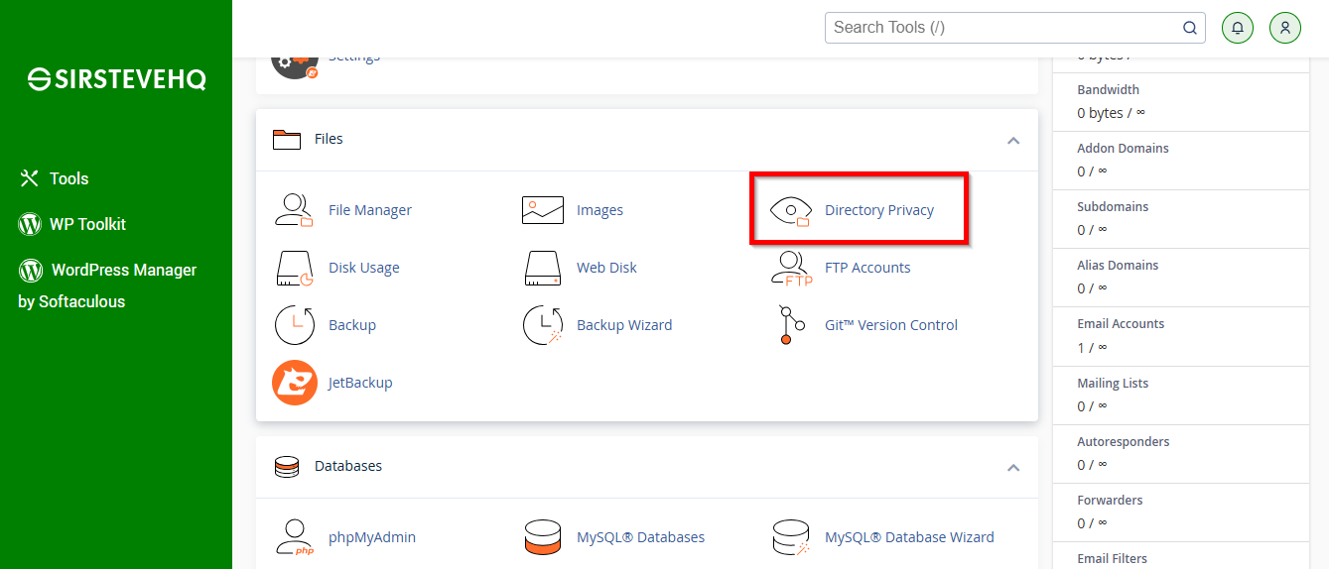Click the Git™ Version Control link text
Viewport: 1329px width, 569px height.
pos(891,325)
